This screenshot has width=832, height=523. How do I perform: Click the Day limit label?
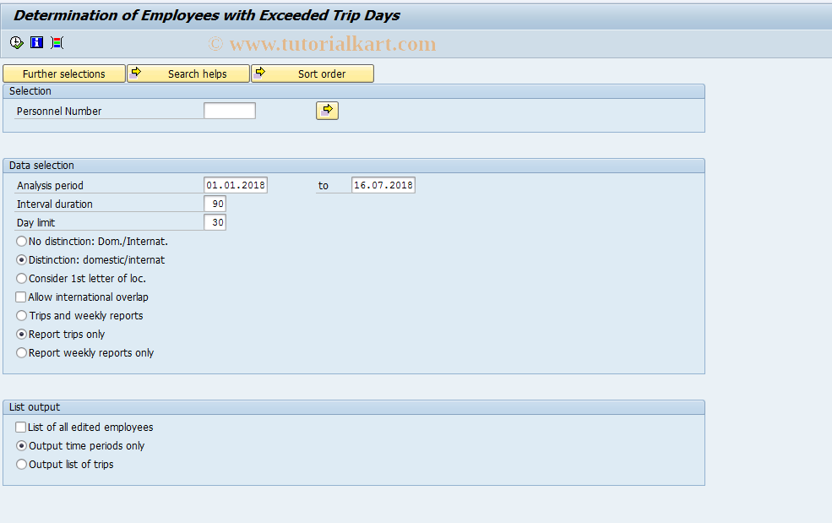click(x=35, y=223)
